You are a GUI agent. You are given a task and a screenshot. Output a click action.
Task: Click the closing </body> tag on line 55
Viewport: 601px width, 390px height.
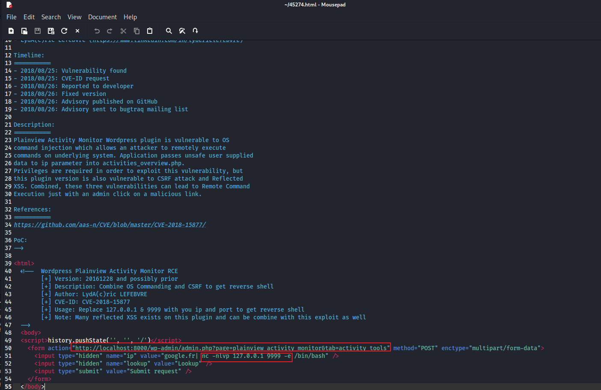(33, 387)
